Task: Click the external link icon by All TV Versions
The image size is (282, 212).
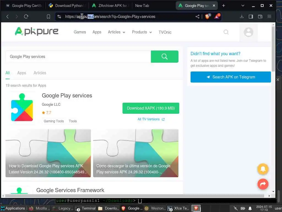Action: point(163,119)
